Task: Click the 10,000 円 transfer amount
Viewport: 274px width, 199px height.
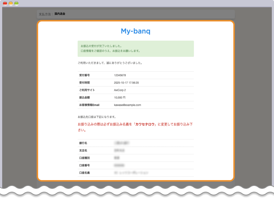Action: (119, 98)
